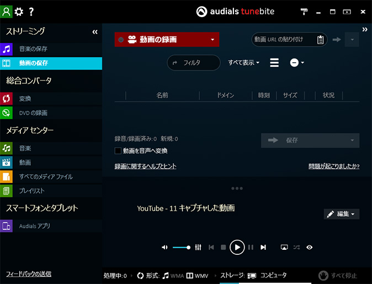Open recording help and hints link
This screenshot has height=284, width=372.
click(x=145, y=166)
